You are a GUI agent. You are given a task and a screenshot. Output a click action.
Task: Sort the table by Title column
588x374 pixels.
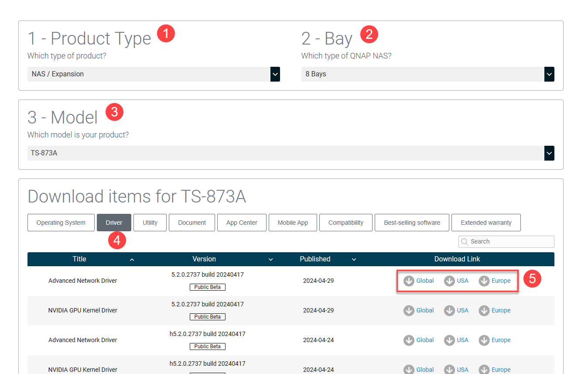coord(132,260)
